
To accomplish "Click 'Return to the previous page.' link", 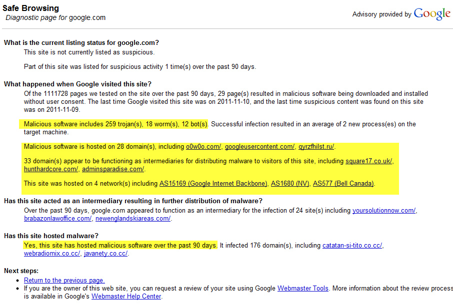I will [64, 281].
